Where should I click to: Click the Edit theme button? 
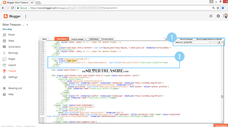point(94,39)
